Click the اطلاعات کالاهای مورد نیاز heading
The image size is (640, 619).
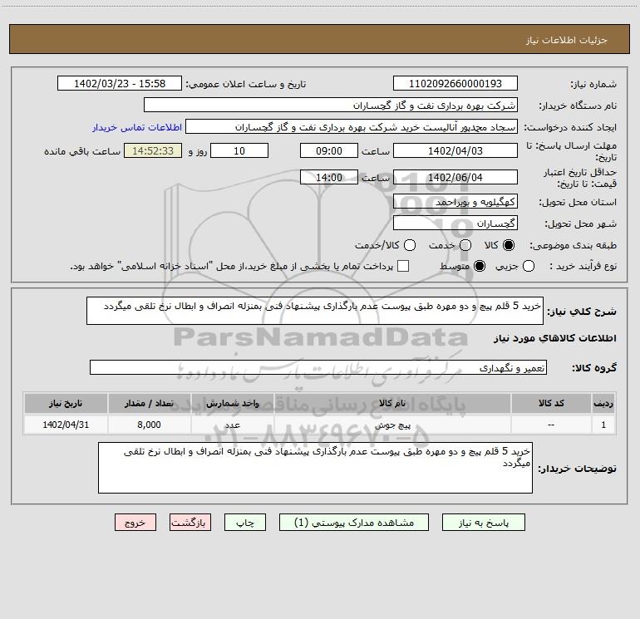pyautogui.click(x=555, y=338)
